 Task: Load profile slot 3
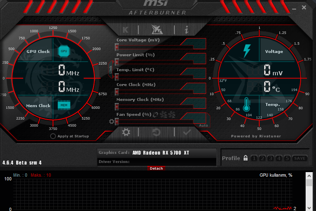(270, 158)
